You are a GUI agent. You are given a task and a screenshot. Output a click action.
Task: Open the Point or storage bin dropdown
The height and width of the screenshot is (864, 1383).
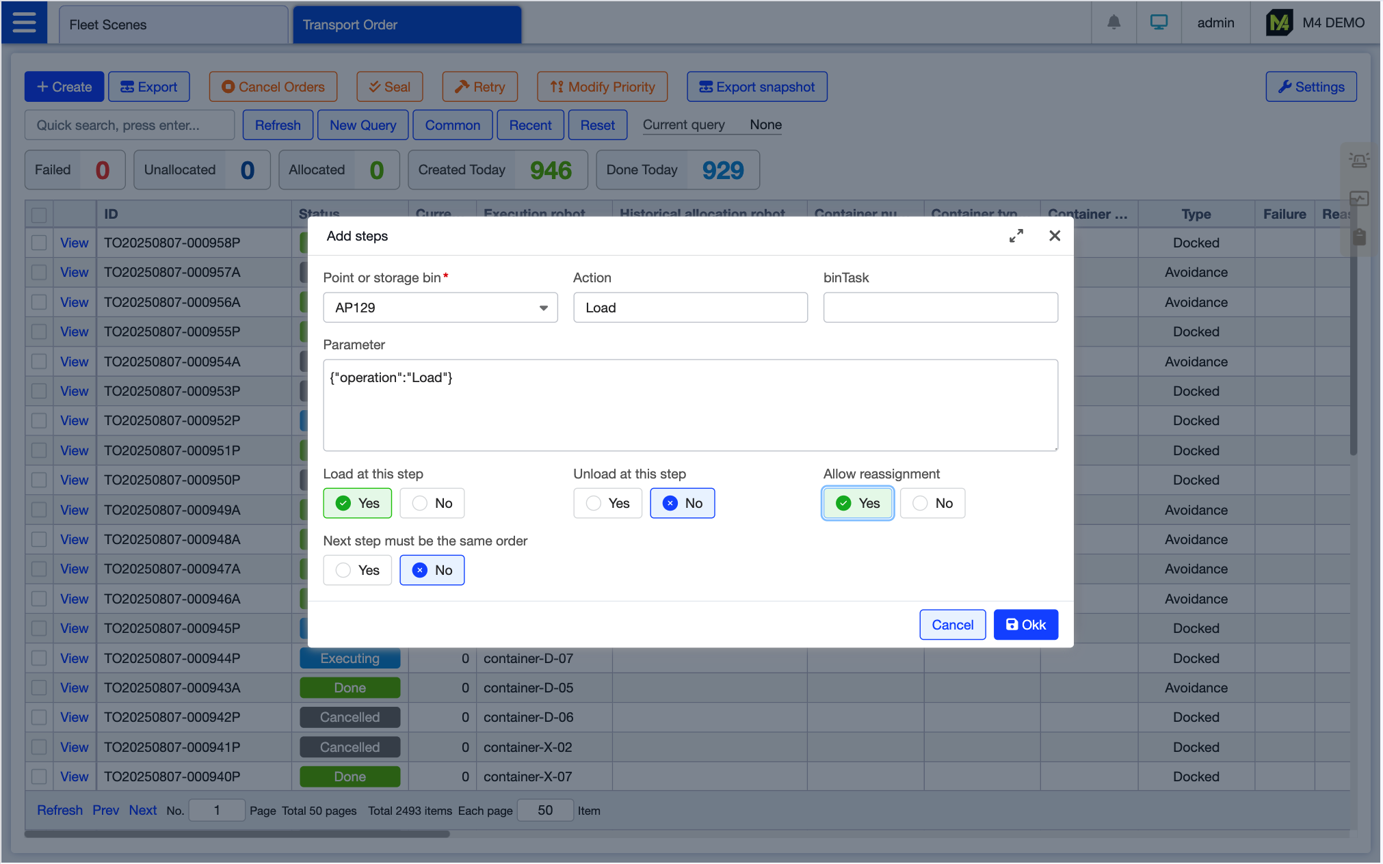tap(440, 308)
